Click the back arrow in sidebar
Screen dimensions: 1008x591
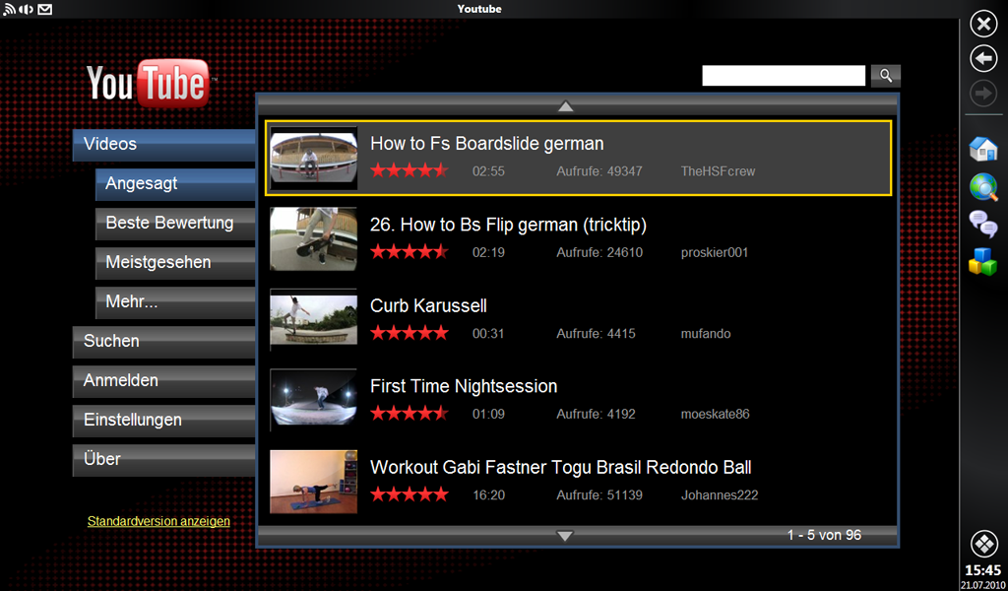pyautogui.click(x=983, y=58)
